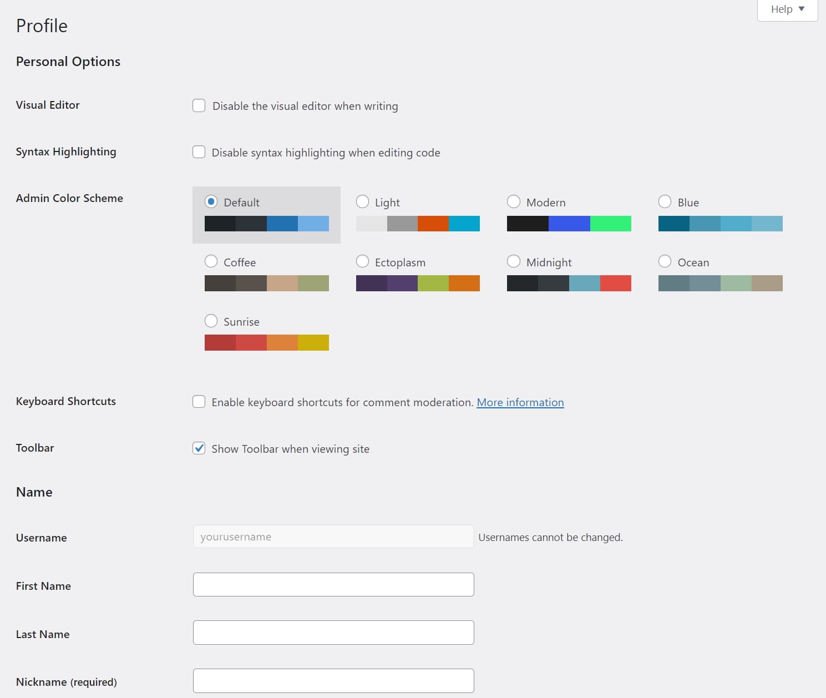The height and width of the screenshot is (698, 826).
Task: Click the First Name label
Action: pos(43,586)
